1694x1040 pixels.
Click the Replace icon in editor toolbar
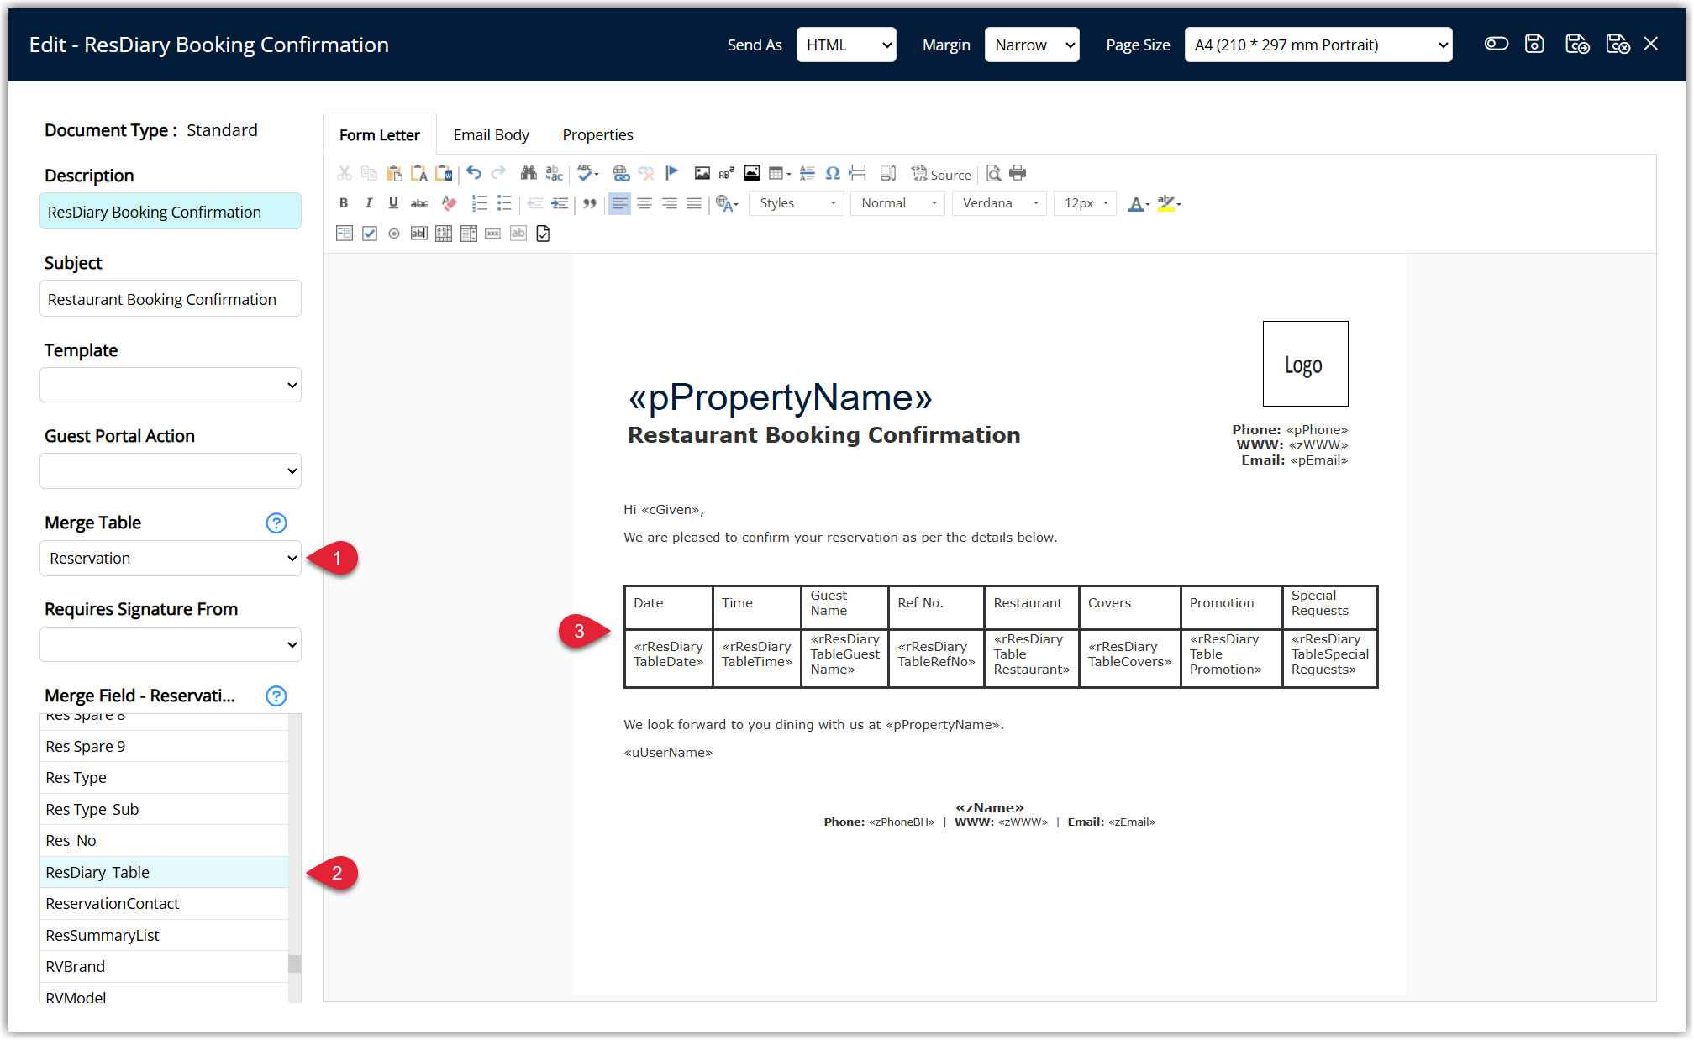click(554, 173)
